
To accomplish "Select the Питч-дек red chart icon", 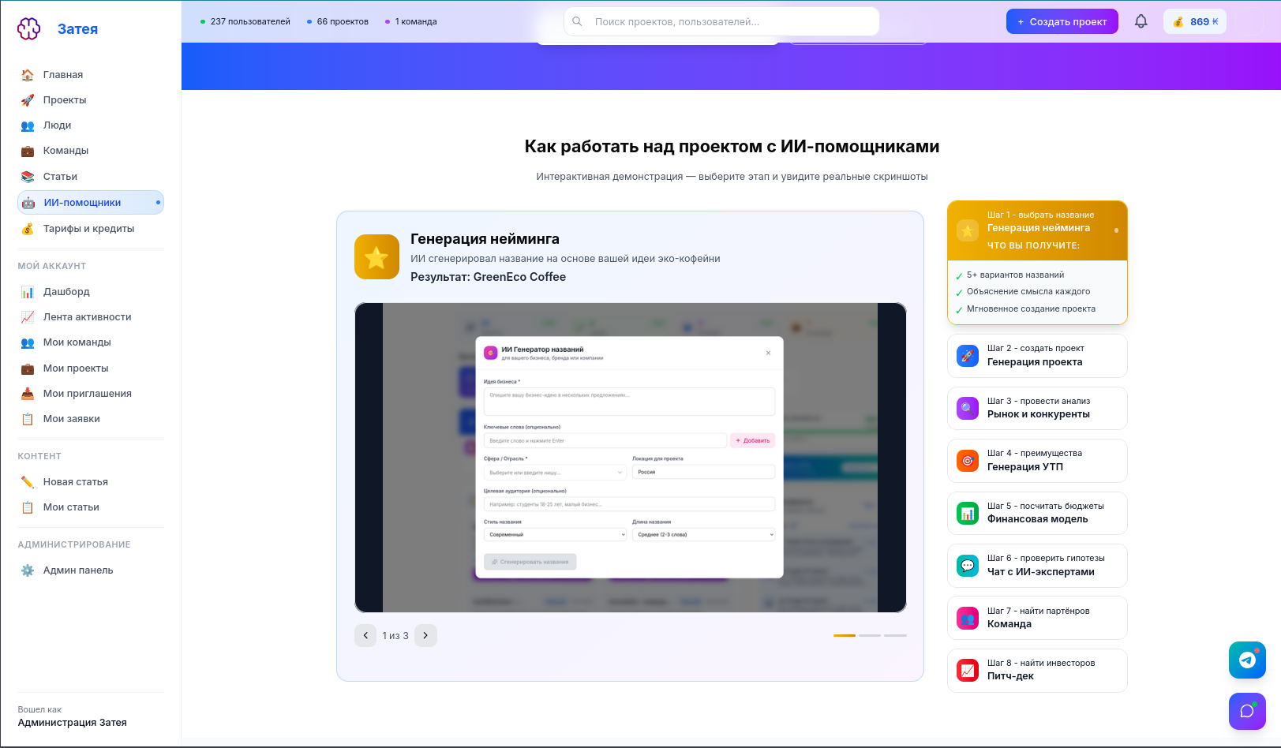I will [967, 670].
